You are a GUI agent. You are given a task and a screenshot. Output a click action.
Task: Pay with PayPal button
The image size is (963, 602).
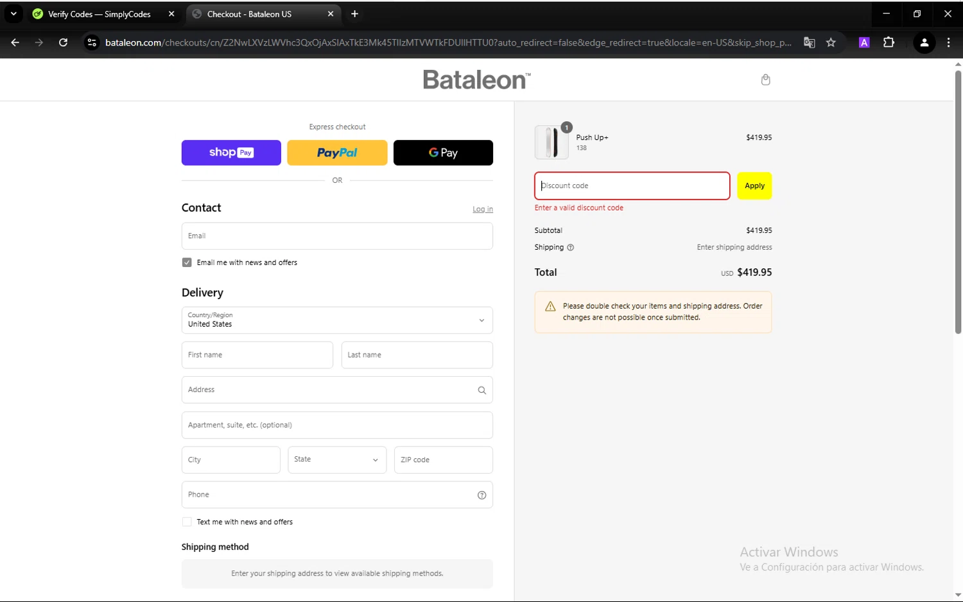[337, 153]
